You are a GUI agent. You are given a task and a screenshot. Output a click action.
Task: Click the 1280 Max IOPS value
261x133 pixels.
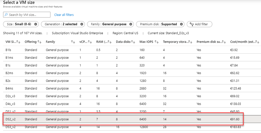pos(143,81)
